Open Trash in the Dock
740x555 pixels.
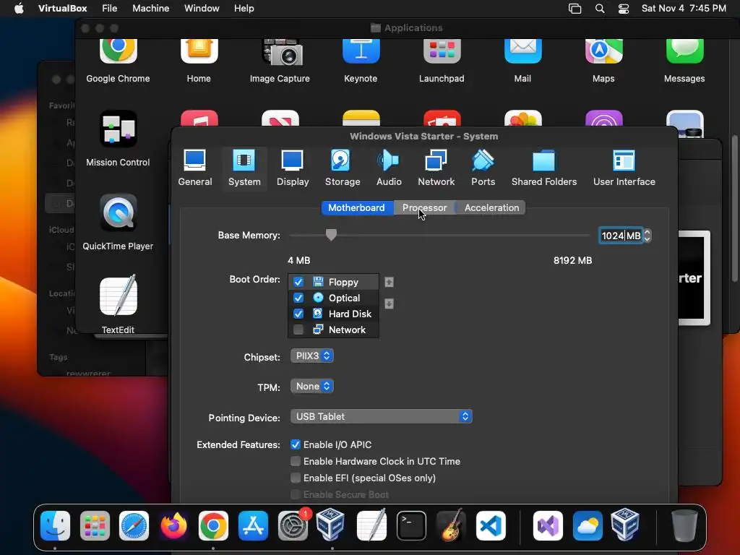coord(684,526)
